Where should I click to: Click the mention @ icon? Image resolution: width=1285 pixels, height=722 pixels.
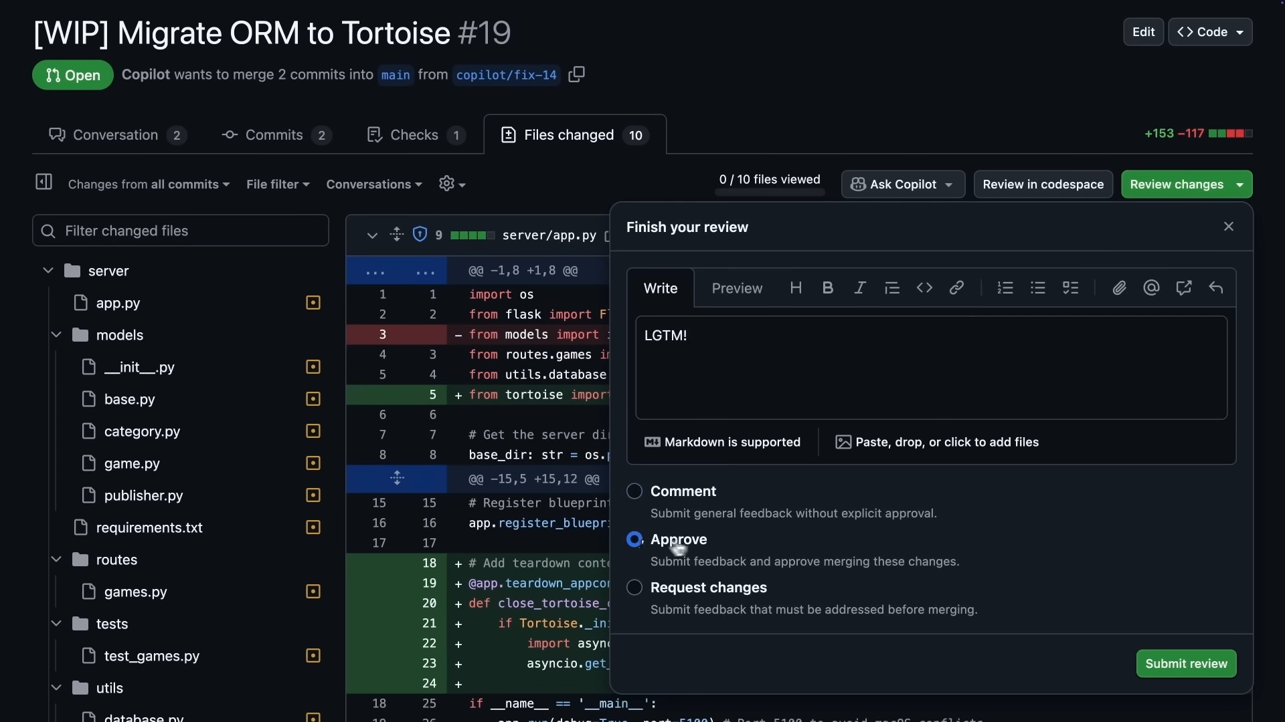click(x=1151, y=288)
